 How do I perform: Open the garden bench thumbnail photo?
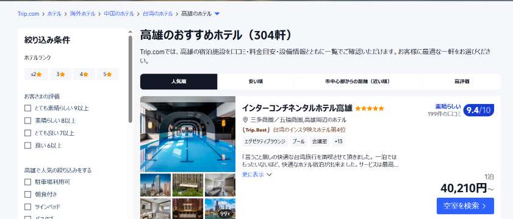188,185
